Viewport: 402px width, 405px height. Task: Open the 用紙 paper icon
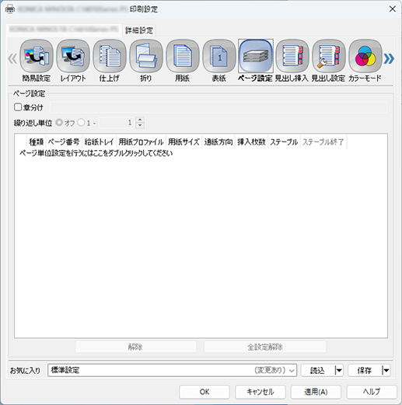[183, 61]
